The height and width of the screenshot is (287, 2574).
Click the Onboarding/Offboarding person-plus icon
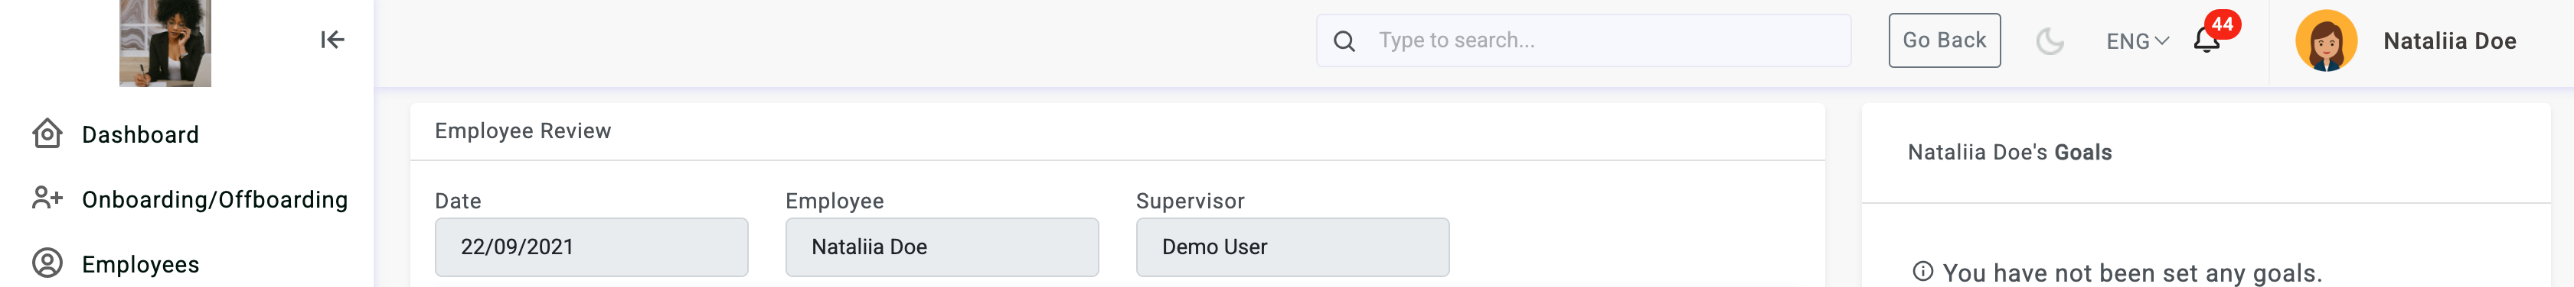coord(47,198)
